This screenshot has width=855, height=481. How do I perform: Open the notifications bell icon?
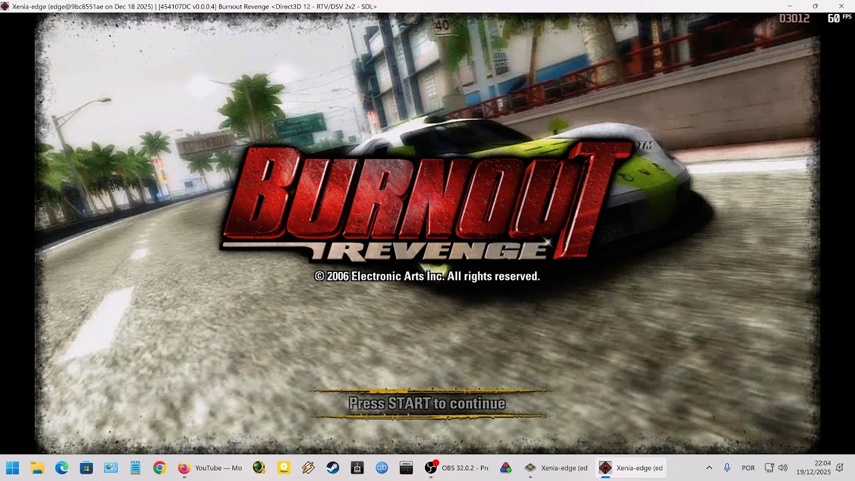[x=840, y=468]
